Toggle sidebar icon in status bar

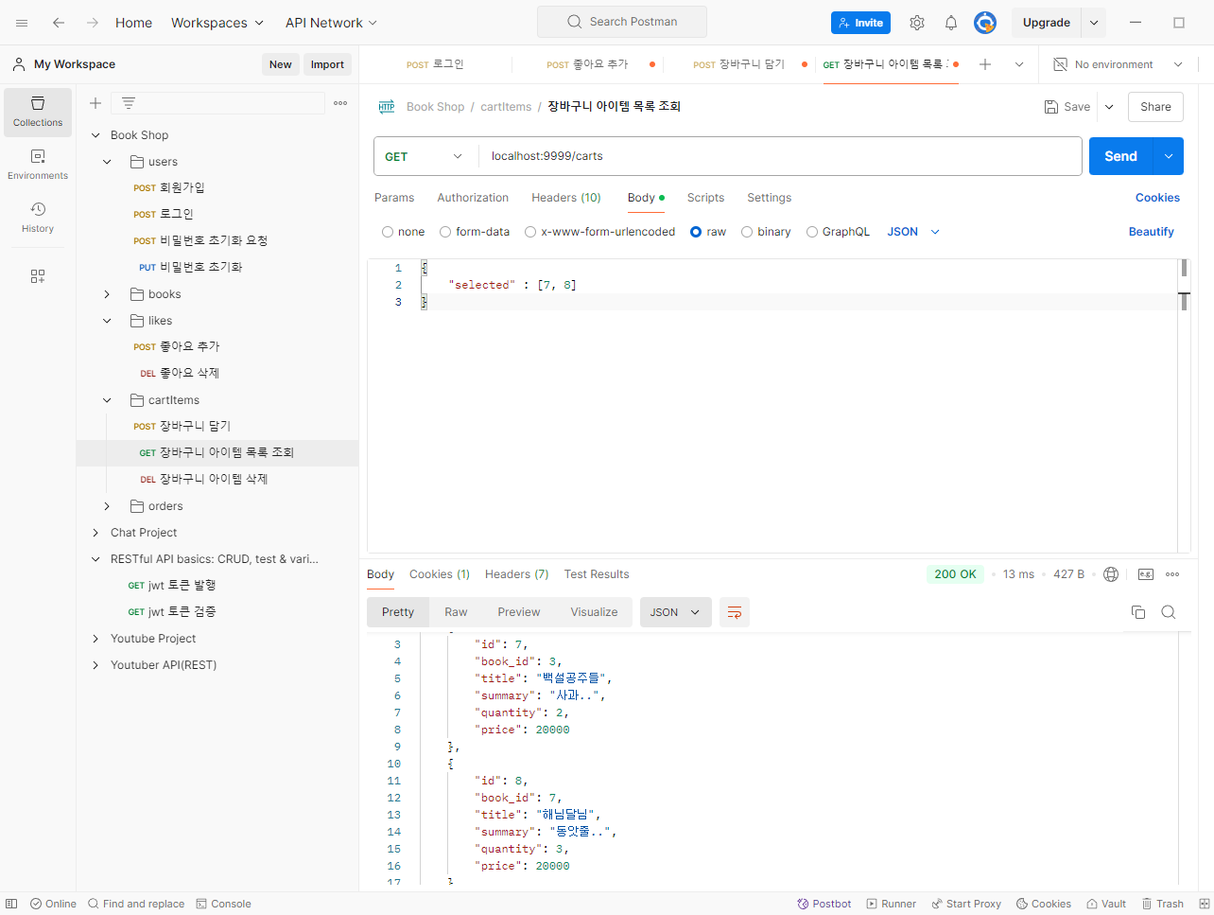[x=11, y=904]
